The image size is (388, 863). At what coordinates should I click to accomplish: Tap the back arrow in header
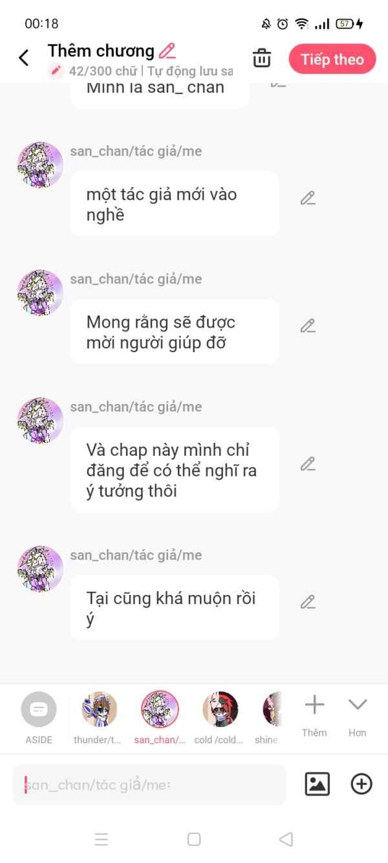(24, 58)
